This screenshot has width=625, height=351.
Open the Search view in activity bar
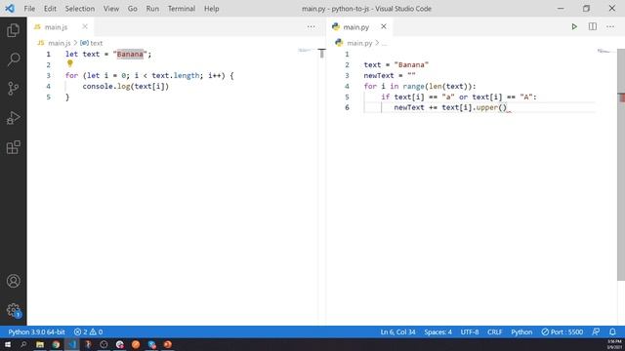pos(13,59)
